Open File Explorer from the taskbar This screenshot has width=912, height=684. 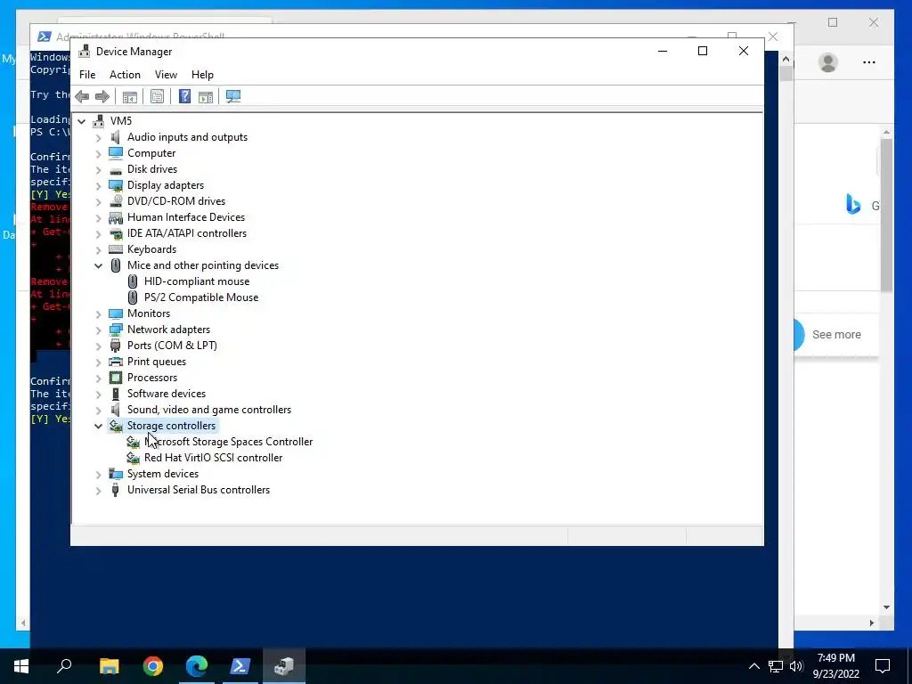click(x=110, y=666)
